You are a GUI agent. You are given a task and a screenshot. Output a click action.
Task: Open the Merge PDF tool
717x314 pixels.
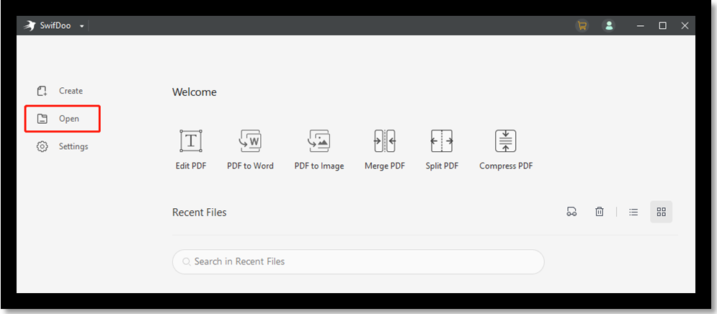[385, 150]
